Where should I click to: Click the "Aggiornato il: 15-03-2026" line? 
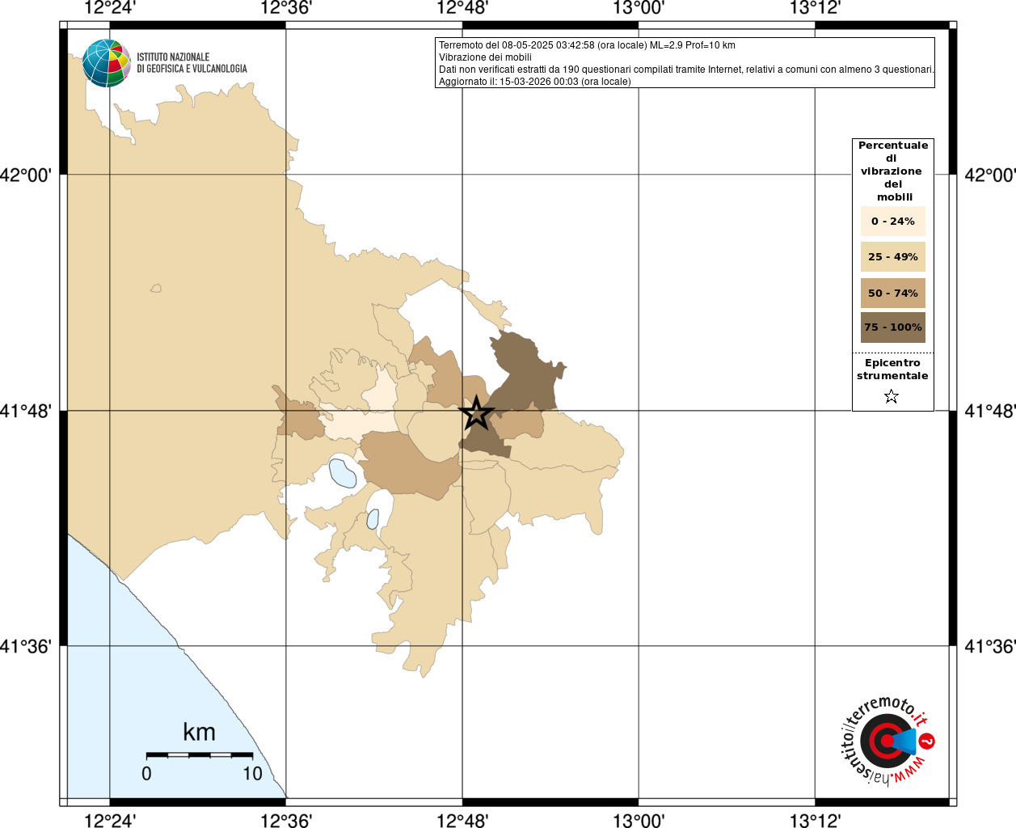(x=534, y=82)
